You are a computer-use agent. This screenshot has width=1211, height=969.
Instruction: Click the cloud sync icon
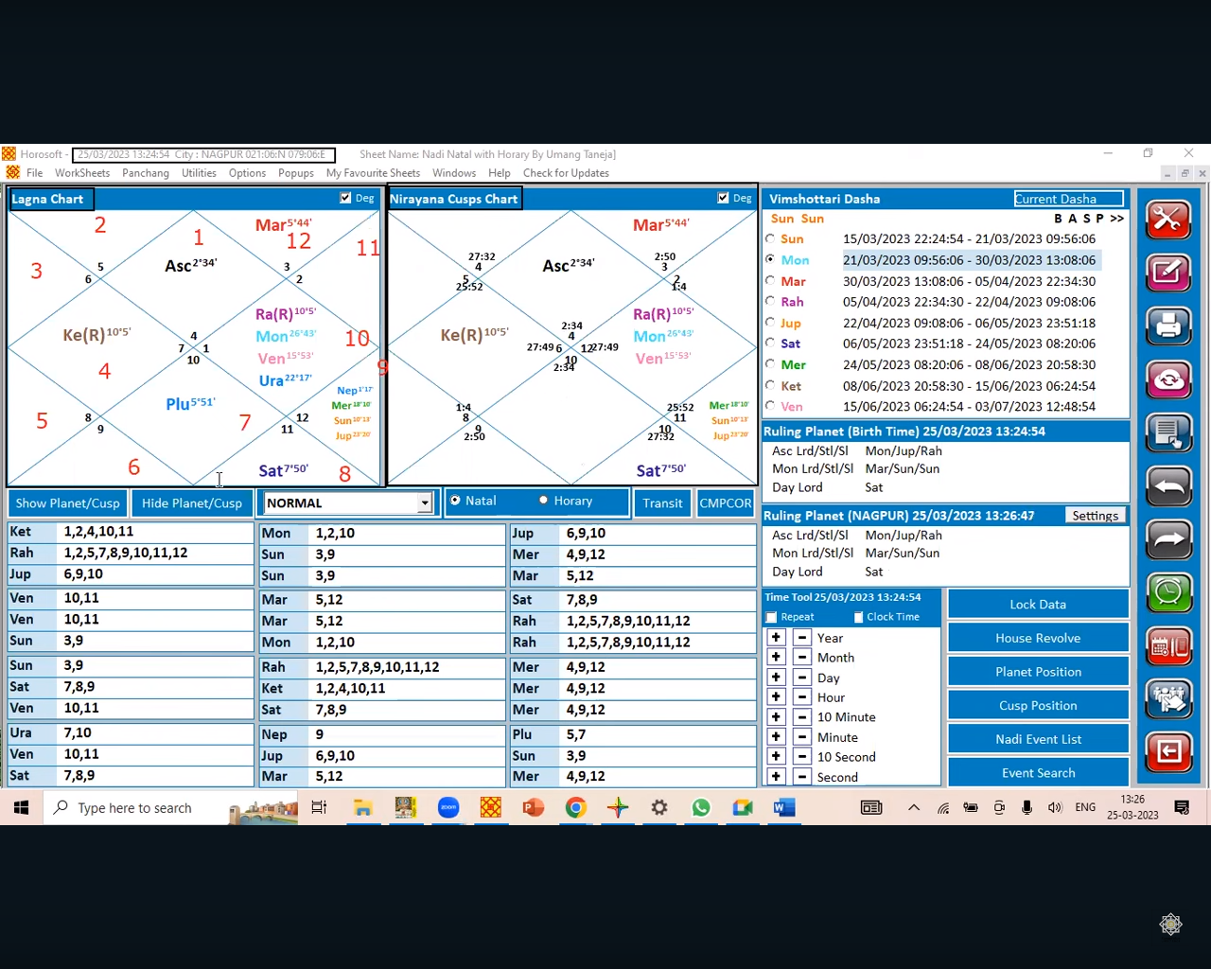point(1168,379)
